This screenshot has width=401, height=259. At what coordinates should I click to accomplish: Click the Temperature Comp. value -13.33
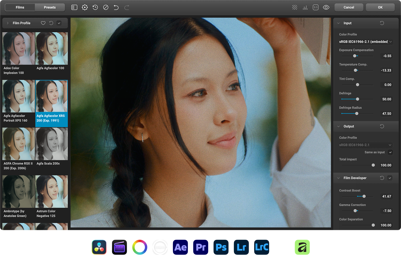(387, 70)
